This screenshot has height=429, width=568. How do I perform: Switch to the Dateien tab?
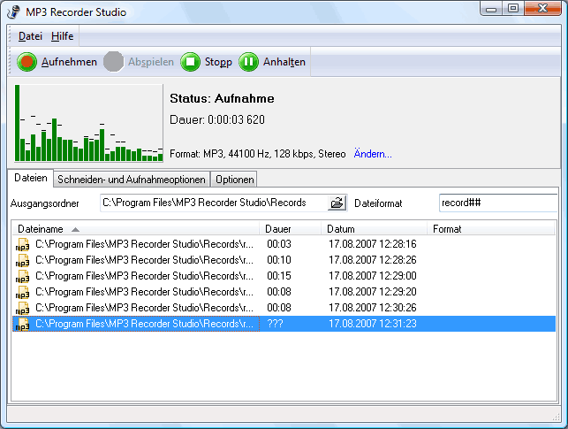tap(31, 178)
